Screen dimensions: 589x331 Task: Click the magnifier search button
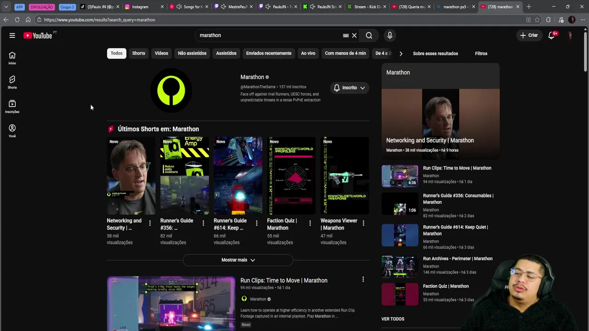coord(369,35)
